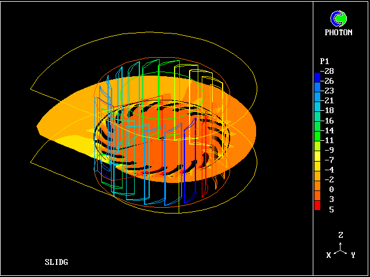This screenshot has height=277, width=370.
Task: Click the cyan swatch beside value 18
Action: (317, 109)
